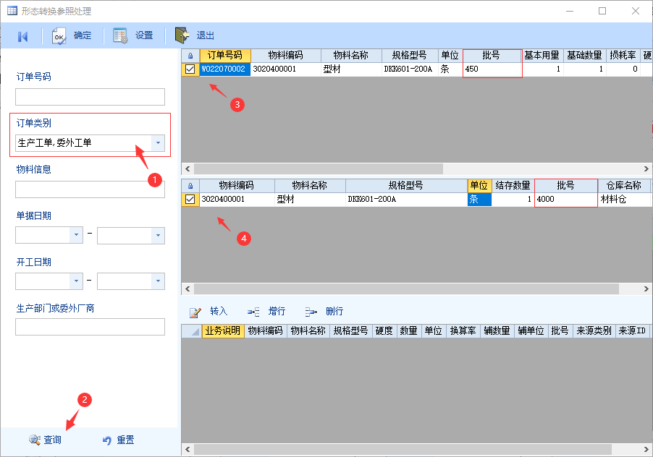Viewport: 653px width, 457px height.
Task: Click the 生产部门或委外厂商 input field
Action: pyautogui.click(x=90, y=327)
